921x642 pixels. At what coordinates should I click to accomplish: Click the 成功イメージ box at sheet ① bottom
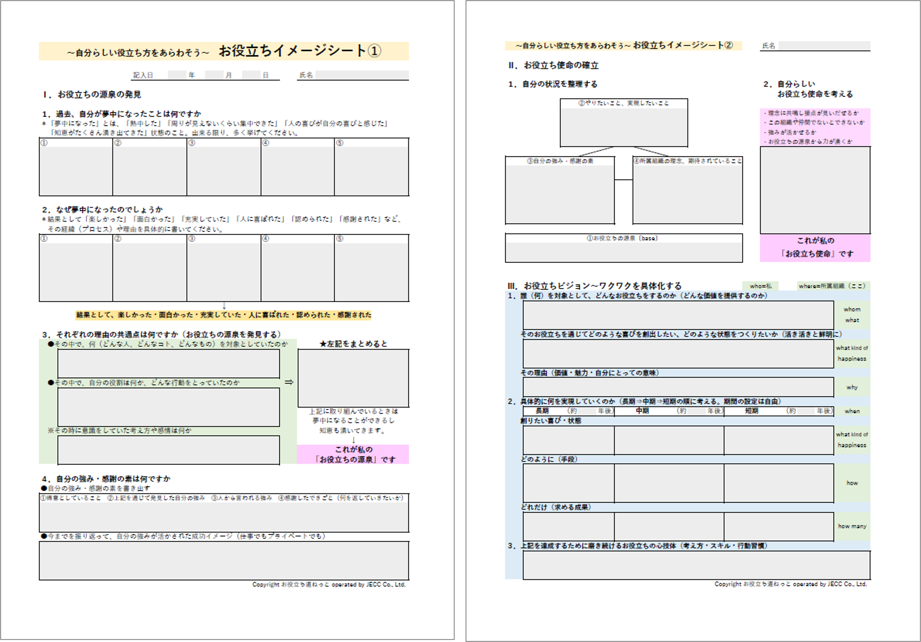click(224, 561)
